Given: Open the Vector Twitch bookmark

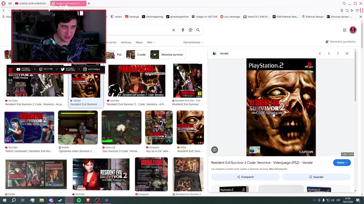Looking at the screenshot, I should 116,17.
